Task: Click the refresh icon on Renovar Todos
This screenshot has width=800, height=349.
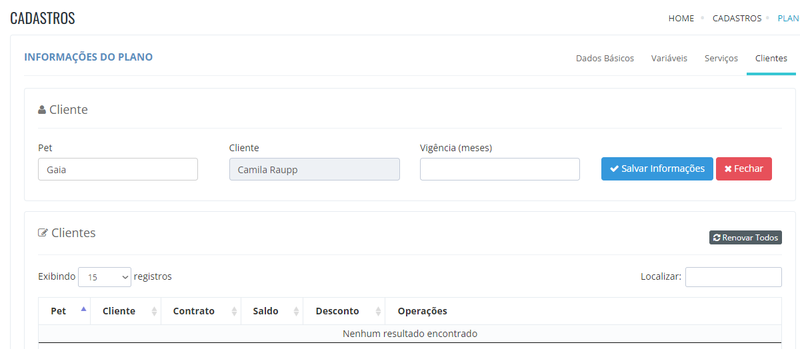Action: [x=717, y=238]
